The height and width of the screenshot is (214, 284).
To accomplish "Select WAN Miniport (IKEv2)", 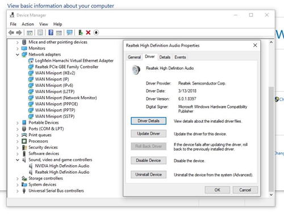I will pyautogui.click(x=55, y=73).
